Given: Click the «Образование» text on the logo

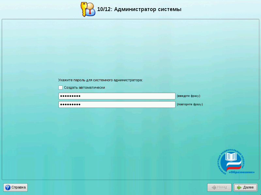Looking at the screenshot, I should coord(241,172).
